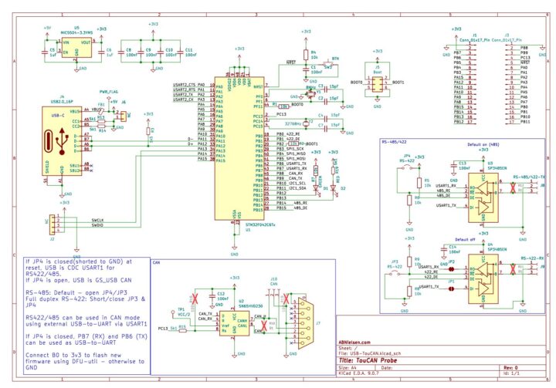The height and width of the screenshot is (388, 556).
Task: Select the J8 RS-485/422-TX connector
Action: click(x=535, y=187)
